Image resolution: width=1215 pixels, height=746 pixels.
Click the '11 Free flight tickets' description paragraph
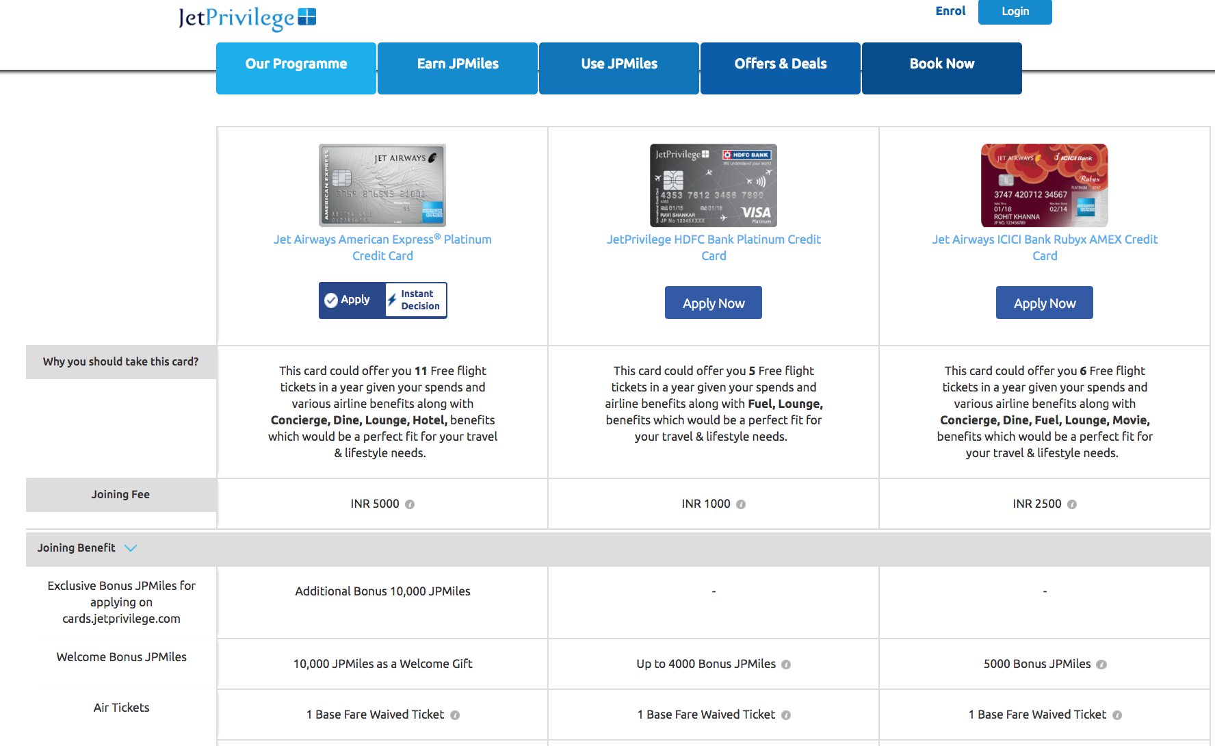pyautogui.click(x=382, y=412)
